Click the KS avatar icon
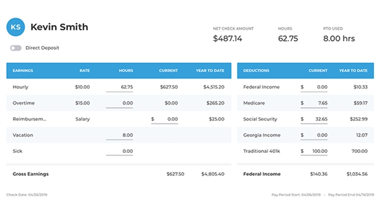The image size is (380, 217). click(x=16, y=28)
